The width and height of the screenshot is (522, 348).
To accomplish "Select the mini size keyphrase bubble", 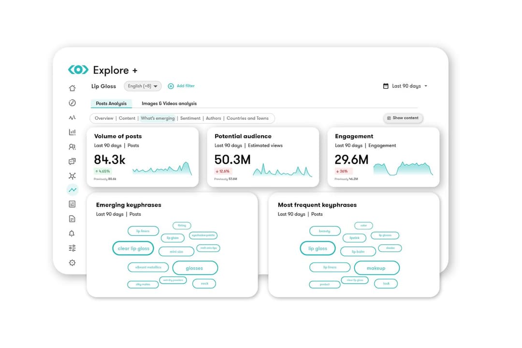I will [x=176, y=251].
